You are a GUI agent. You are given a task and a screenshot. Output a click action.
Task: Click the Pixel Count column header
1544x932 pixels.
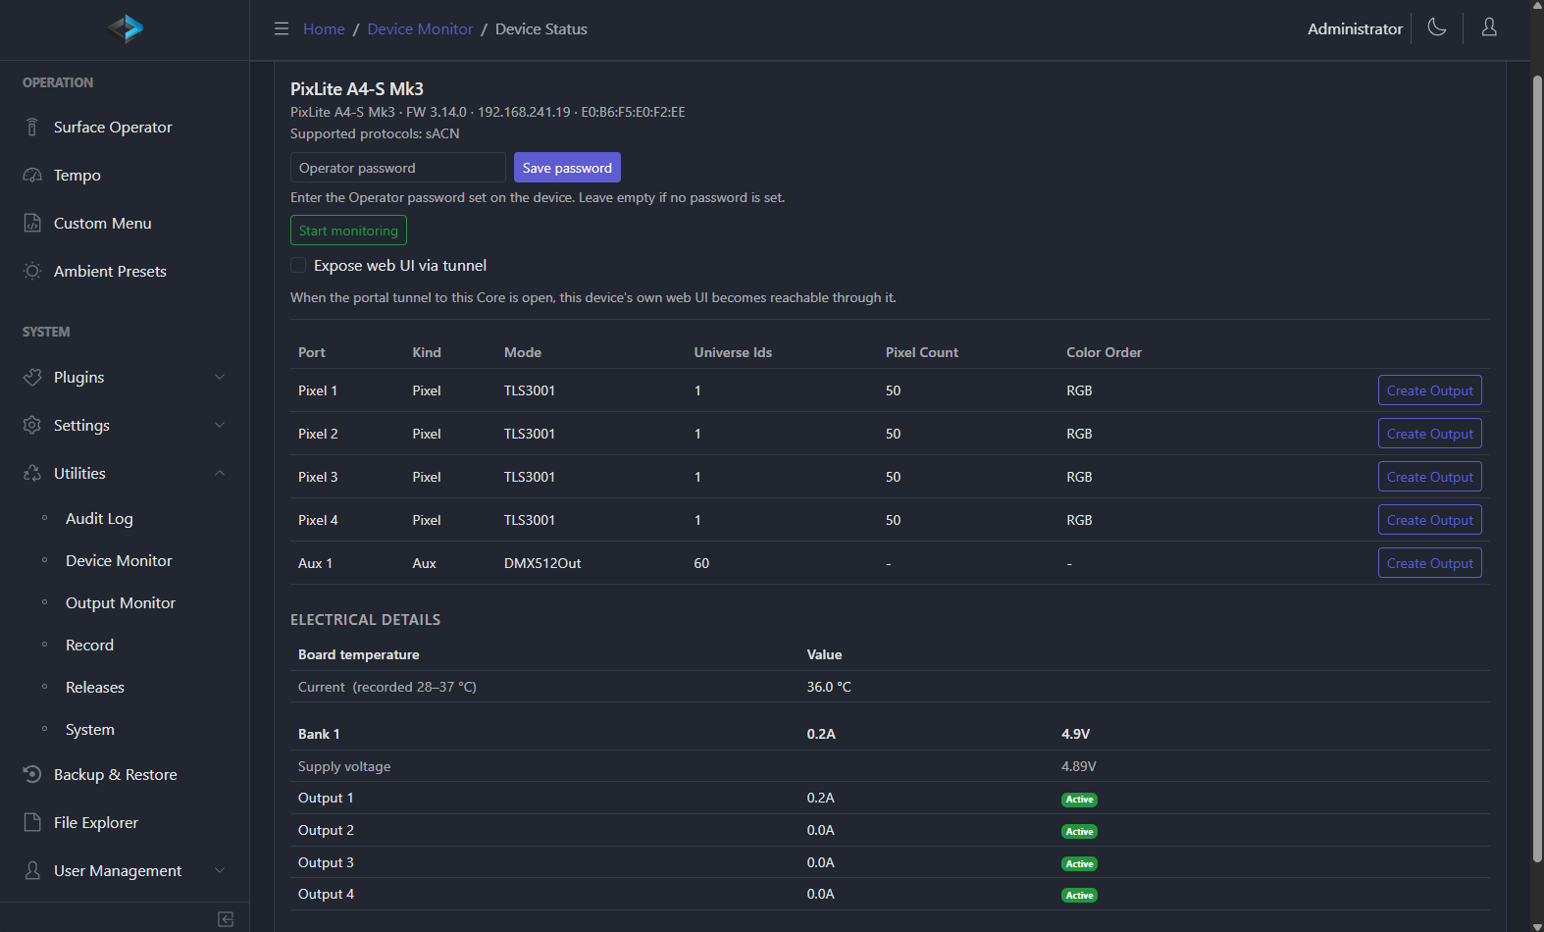pyautogui.click(x=922, y=352)
